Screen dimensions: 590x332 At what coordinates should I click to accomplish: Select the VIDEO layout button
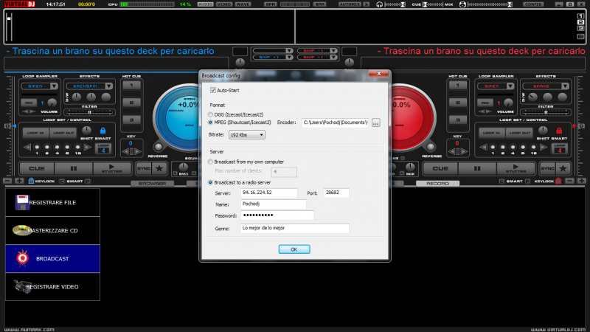click(224, 4)
